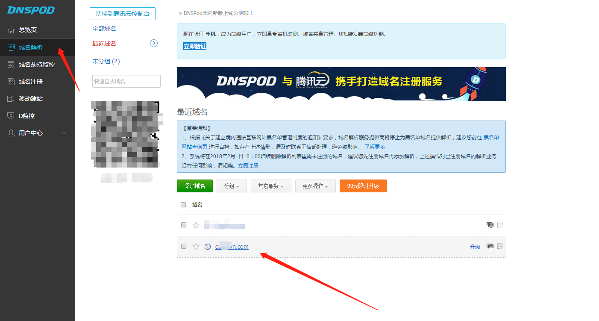599x321 pixels.
Task: Open the 更多操作 dropdown
Action: [315, 186]
